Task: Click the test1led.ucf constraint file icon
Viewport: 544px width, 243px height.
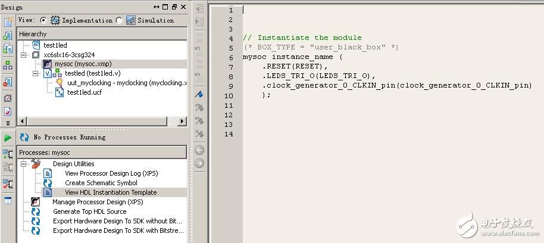Action: (60, 92)
